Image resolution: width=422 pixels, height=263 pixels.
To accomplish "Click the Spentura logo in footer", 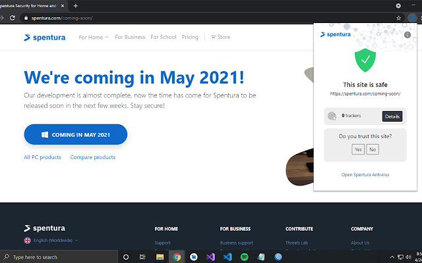I will point(44,228).
